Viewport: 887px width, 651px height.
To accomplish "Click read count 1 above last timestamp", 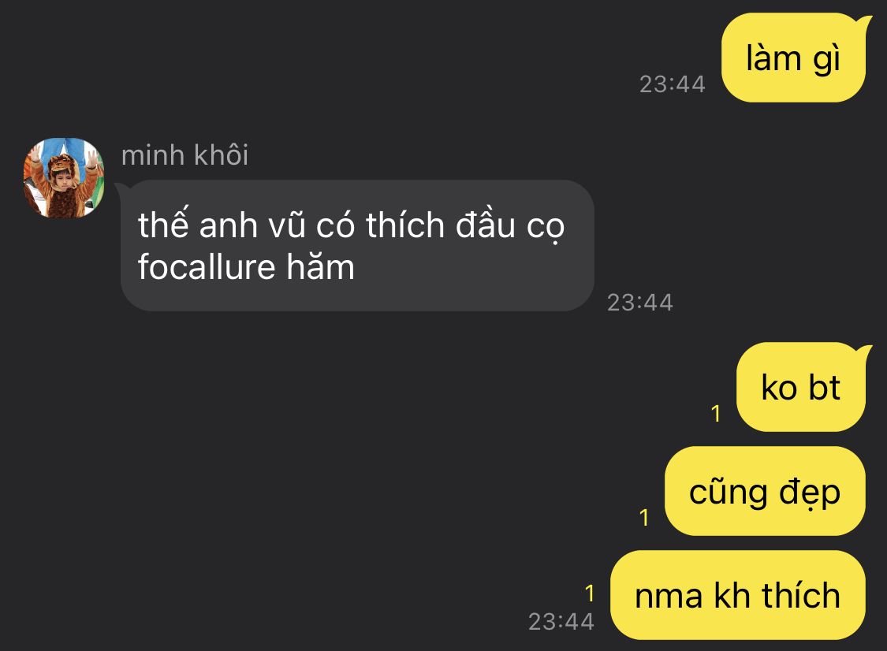I will (x=590, y=593).
